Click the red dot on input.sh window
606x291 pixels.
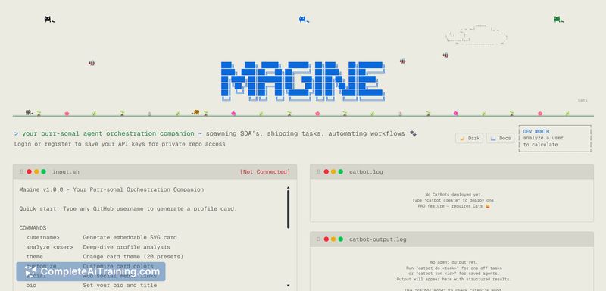click(29, 171)
